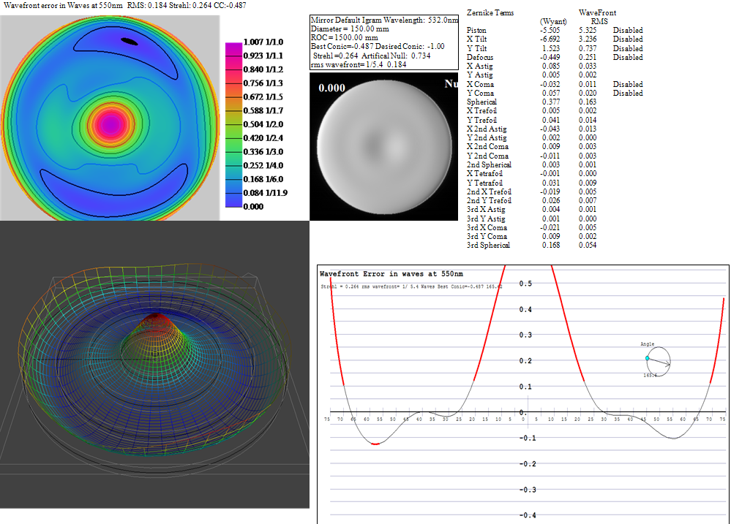Screen dimensions: 731x524
Task: Select the cyan handle on the Angle dial
Action: coord(647,358)
